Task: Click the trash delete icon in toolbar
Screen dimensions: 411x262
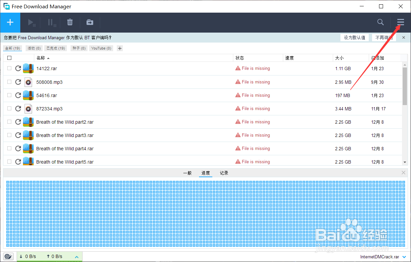Action: pos(70,22)
